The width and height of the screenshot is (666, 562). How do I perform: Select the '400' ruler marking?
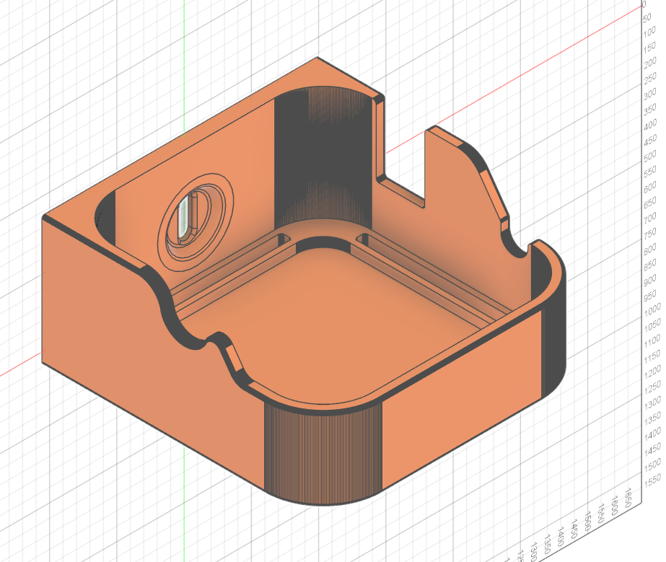pos(651,126)
